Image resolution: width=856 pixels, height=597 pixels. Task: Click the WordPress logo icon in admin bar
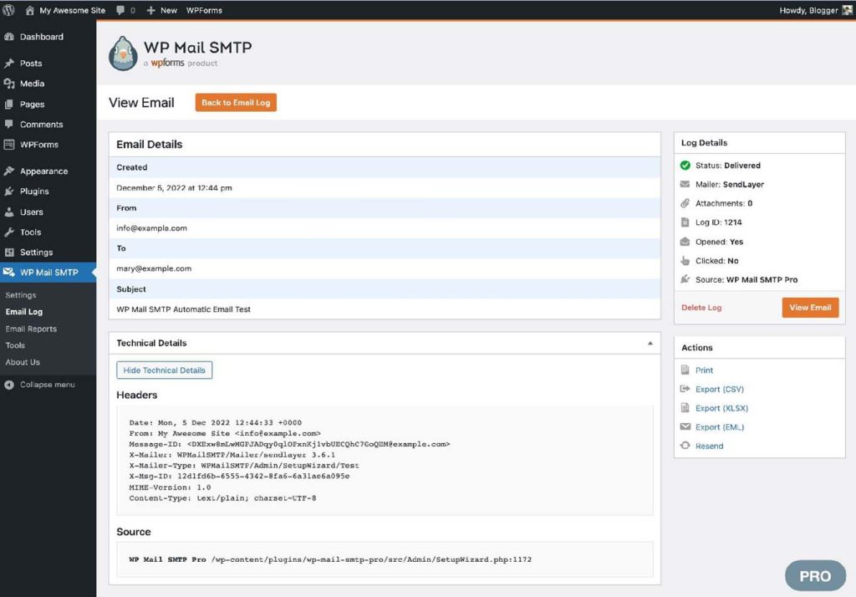(8, 10)
